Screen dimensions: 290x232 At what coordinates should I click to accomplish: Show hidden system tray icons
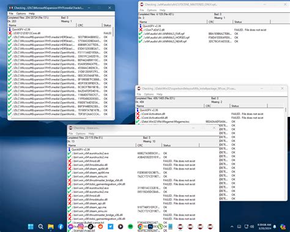coord(232,226)
